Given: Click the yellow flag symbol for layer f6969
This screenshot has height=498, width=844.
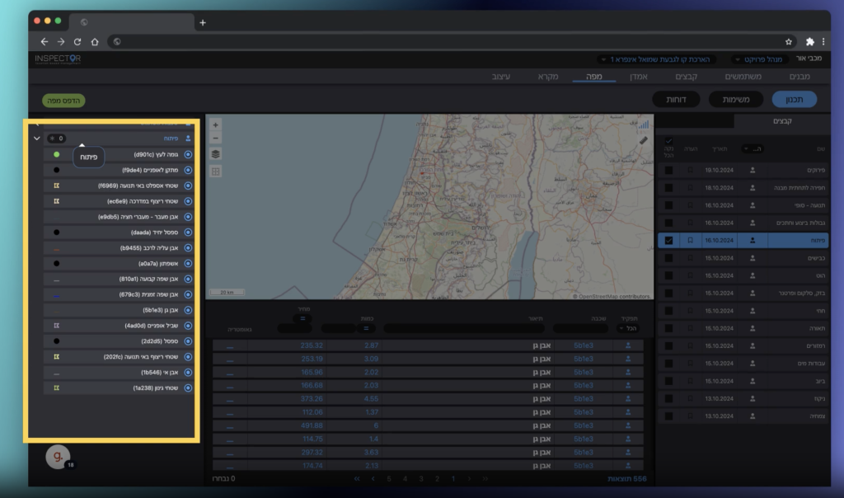Looking at the screenshot, I should click(57, 186).
